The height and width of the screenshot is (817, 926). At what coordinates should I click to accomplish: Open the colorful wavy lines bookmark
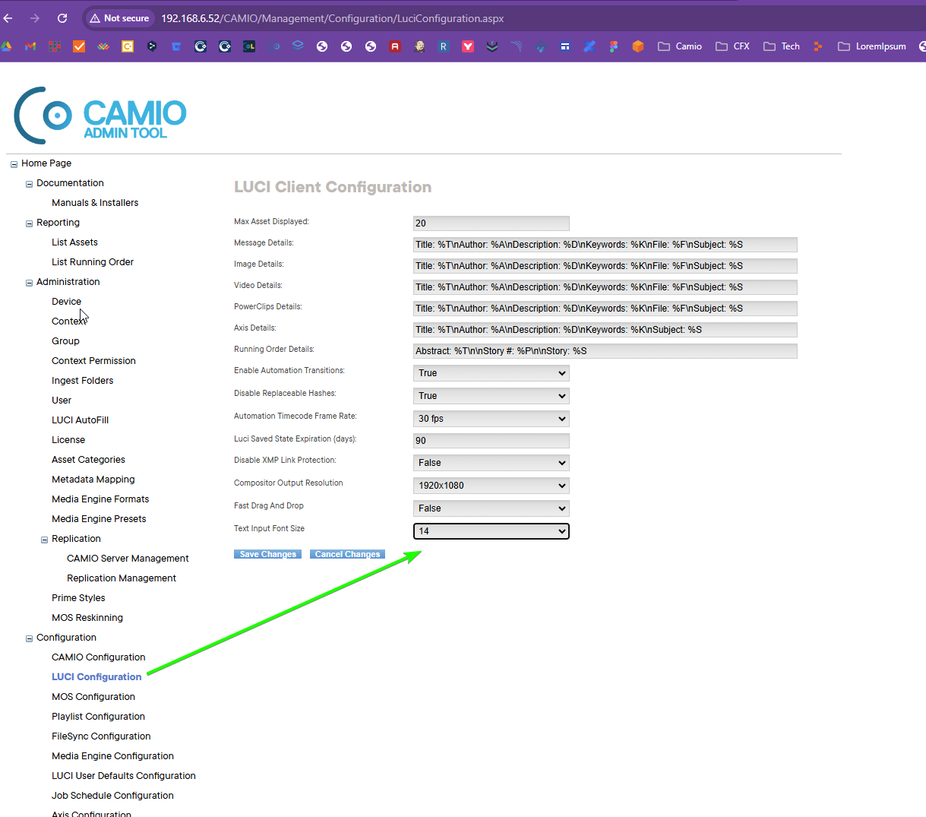pos(103,46)
